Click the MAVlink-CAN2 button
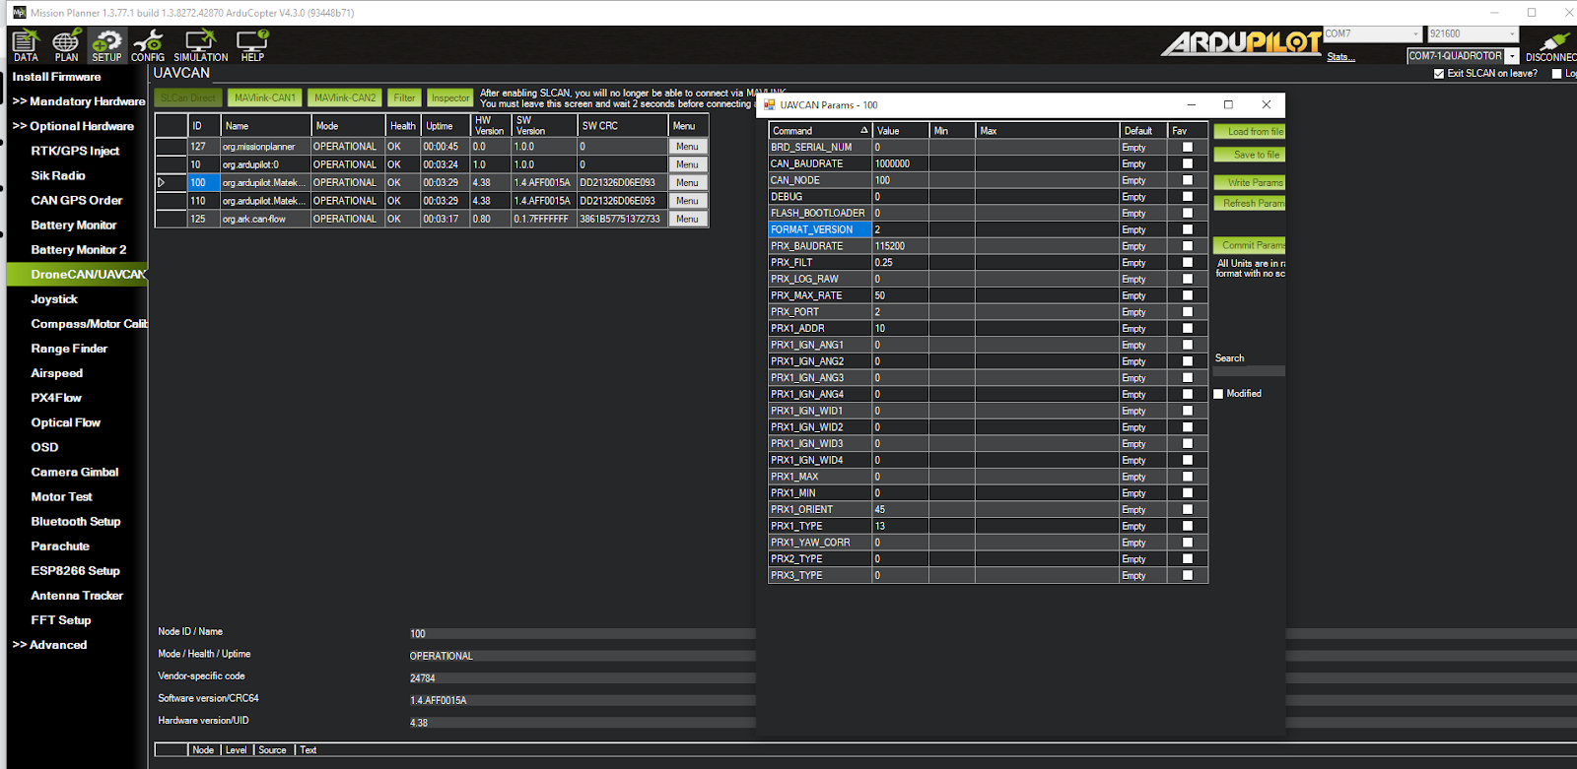 point(345,97)
